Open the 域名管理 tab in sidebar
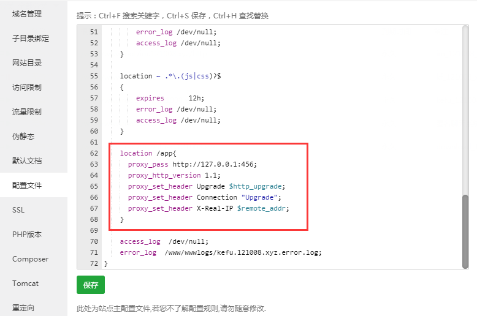The height and width of the screenshot is (316, 477). coord(27,13)
